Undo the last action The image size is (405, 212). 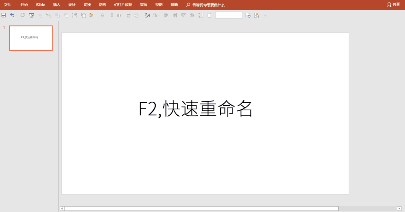click(12, 15)
